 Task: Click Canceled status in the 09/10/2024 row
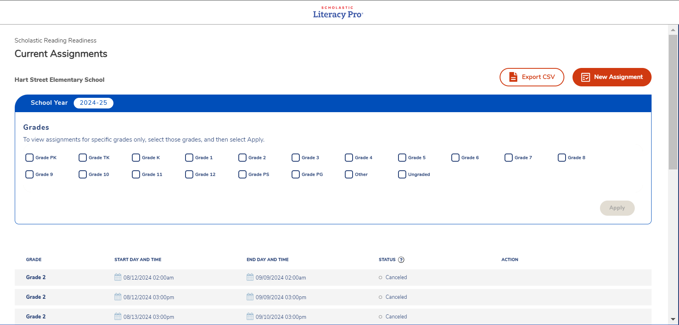(396, 316)
